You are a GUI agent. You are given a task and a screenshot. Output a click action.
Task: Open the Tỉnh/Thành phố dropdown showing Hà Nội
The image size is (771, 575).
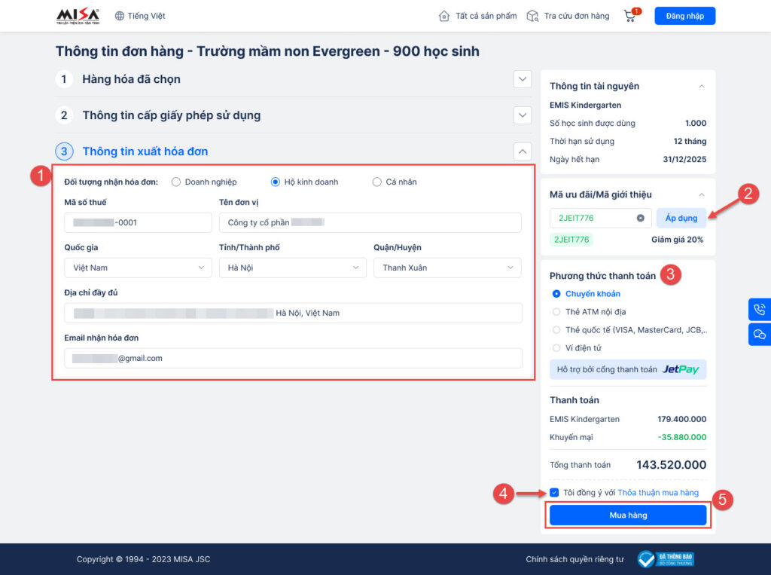(293, 268)
